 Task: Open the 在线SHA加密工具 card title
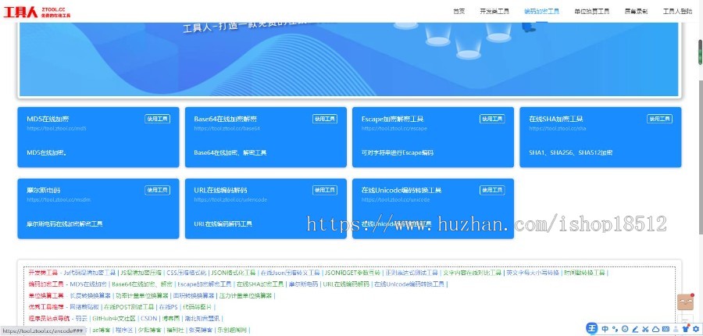[x=556, y=119]
